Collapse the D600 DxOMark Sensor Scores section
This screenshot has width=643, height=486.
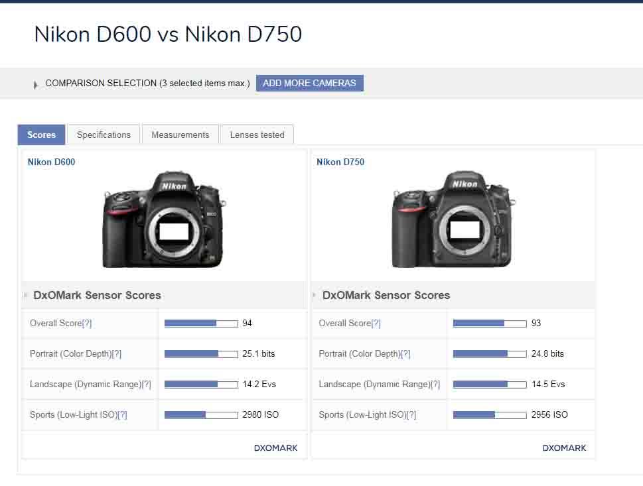point(25,295)
